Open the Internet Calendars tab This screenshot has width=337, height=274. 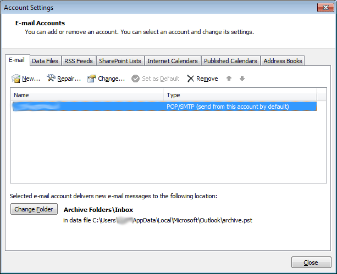[x=173, y=61]
